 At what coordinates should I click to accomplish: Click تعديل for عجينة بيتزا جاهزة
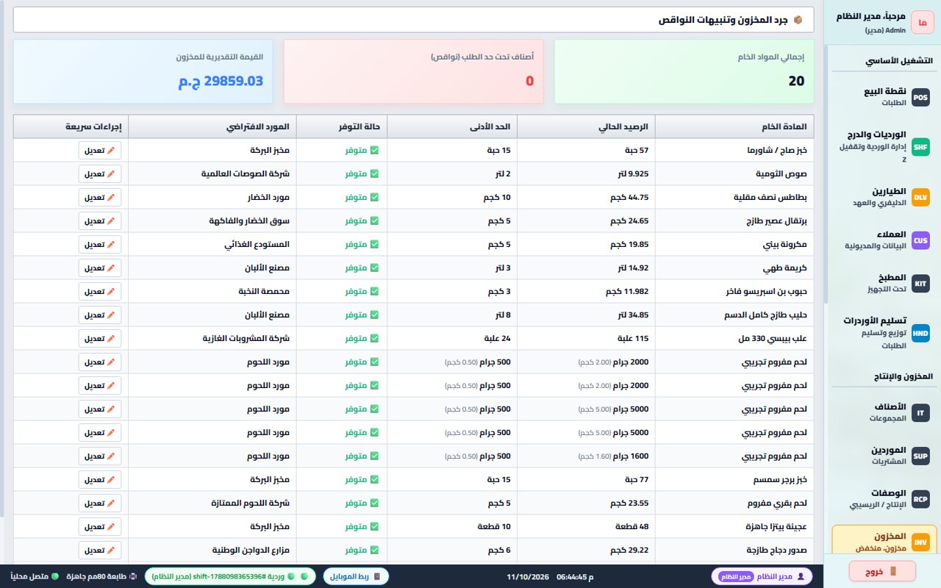[x=100, y=527]
